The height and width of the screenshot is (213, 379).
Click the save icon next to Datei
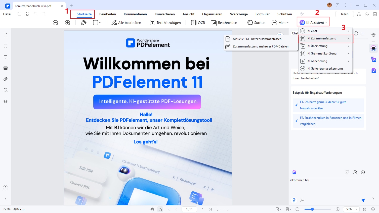(19, 14)
